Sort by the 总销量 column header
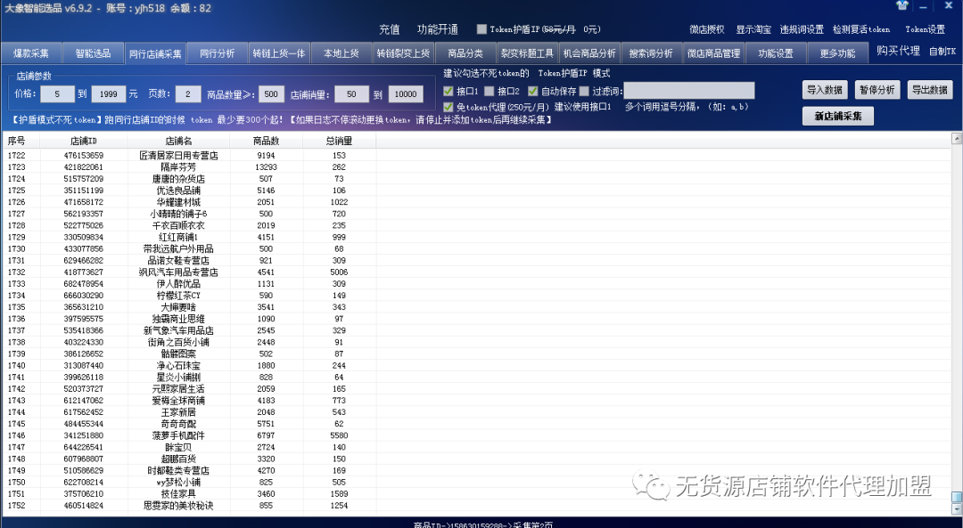963x528 pixels. [x=339, y=141]
